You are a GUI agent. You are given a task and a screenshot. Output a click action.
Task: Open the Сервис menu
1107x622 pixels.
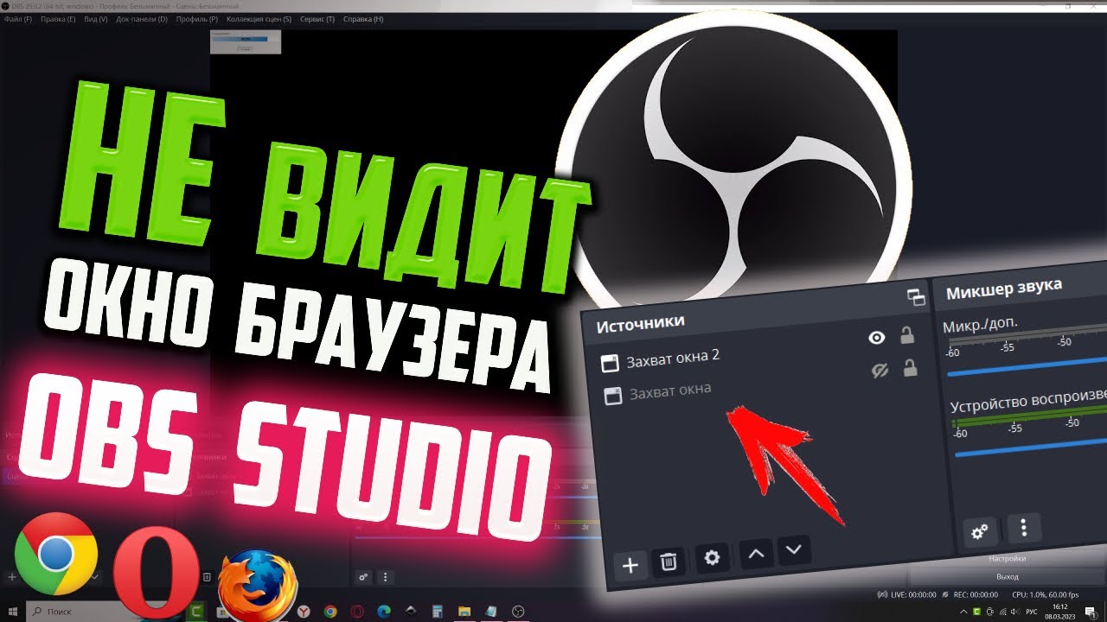[x=317, y=19]
